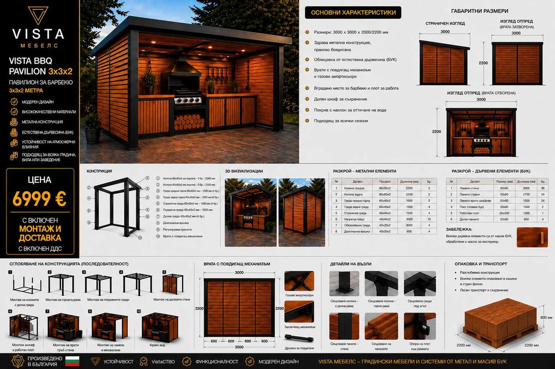This screenshot has width=555, height=369.
Task: Click the Bulgarian flag in the footer
Action: click(73, 361)
